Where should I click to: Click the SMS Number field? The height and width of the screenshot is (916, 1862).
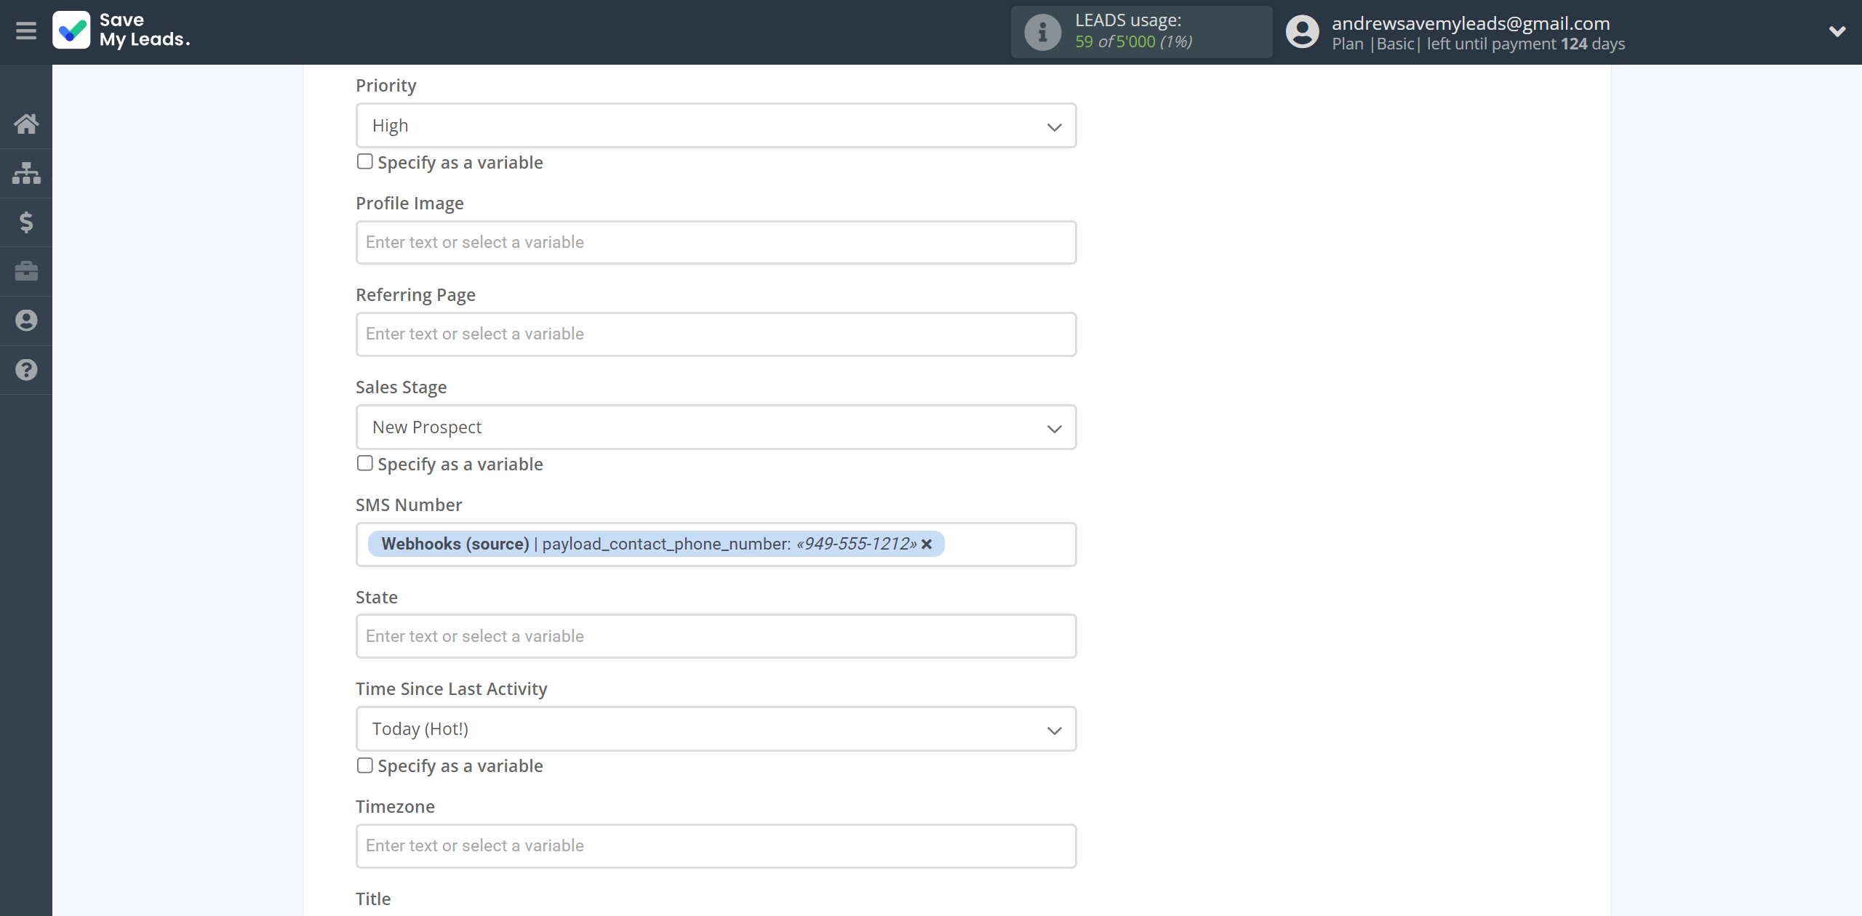pyautogui.click(x=716, y=545)
